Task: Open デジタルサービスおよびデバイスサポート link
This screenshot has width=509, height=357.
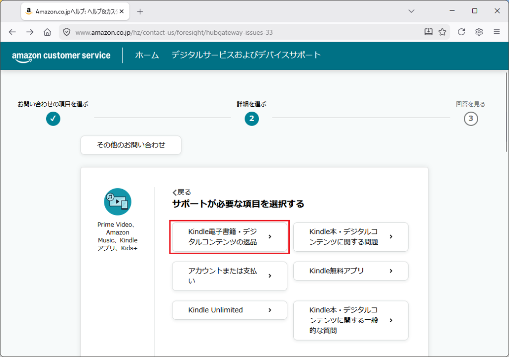Action: coord(246,55)
